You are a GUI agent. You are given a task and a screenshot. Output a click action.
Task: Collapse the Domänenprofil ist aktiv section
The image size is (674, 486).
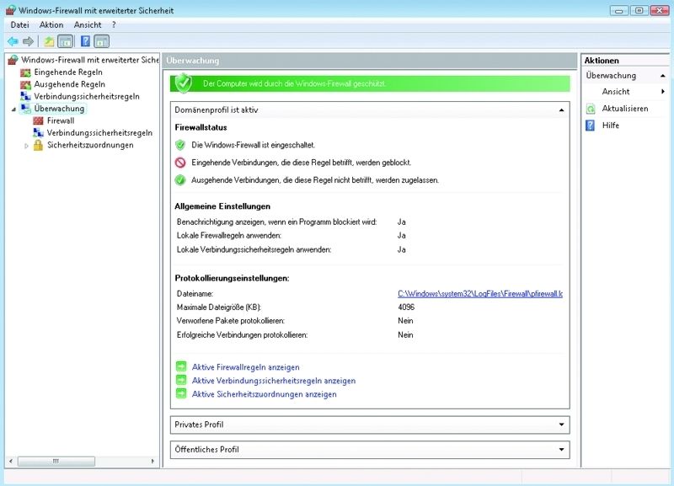pos(561,110)
